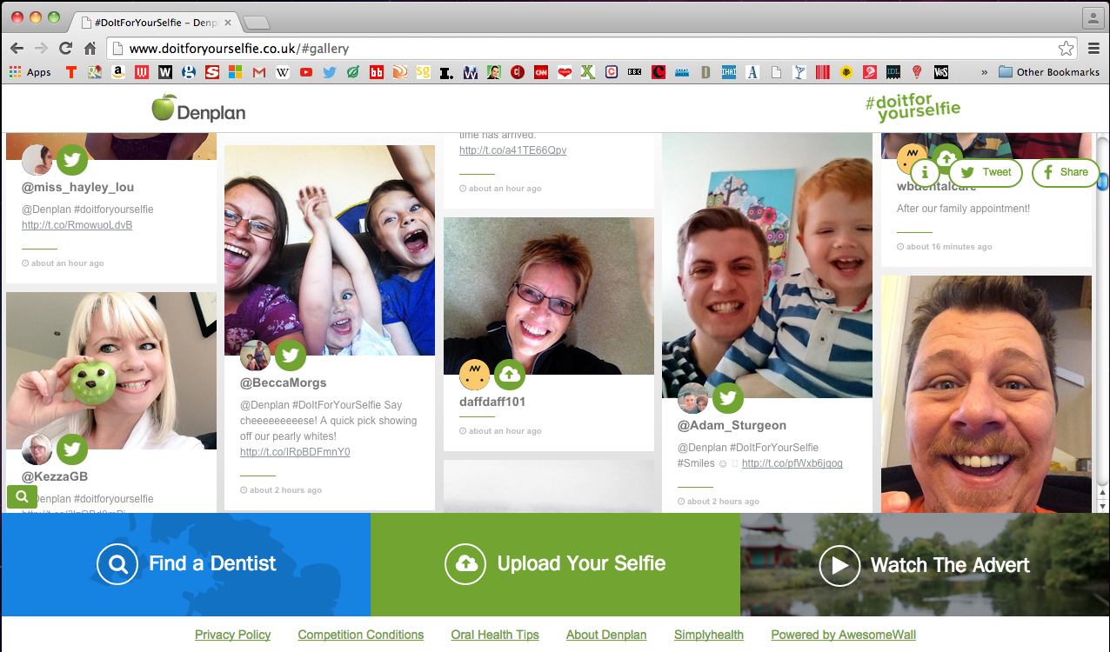Viewport: 1110px width, 652px height.
Task: Click the orange AwesomeWall smiley on daffdaff101 card
Action: point(474,375)
